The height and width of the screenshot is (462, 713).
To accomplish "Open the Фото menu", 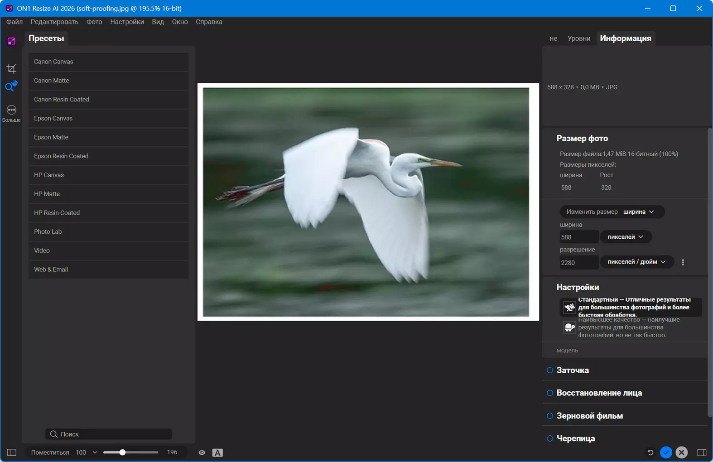I will coord(94,22).
